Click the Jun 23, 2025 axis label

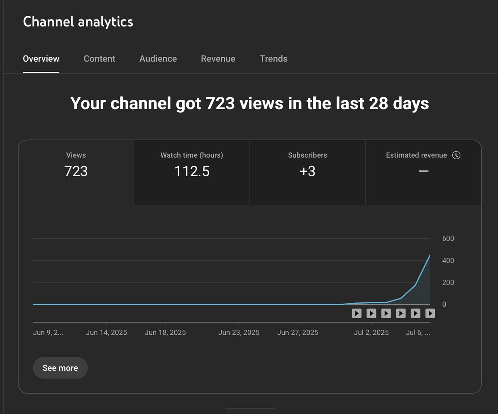pyautogui.click(x=239, y=333)
